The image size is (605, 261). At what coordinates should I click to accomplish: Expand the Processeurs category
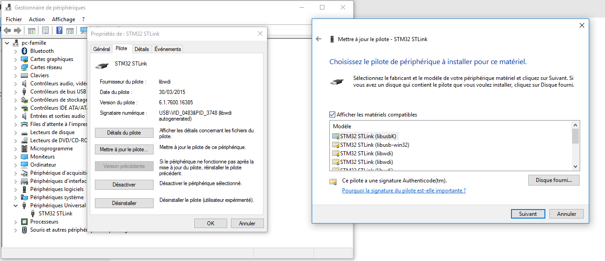pos(16,222)
